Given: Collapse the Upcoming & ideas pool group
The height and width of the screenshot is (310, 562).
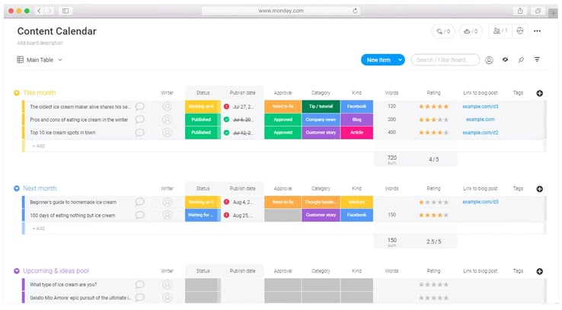Looking at the screenshot, I should pos(17,271).
